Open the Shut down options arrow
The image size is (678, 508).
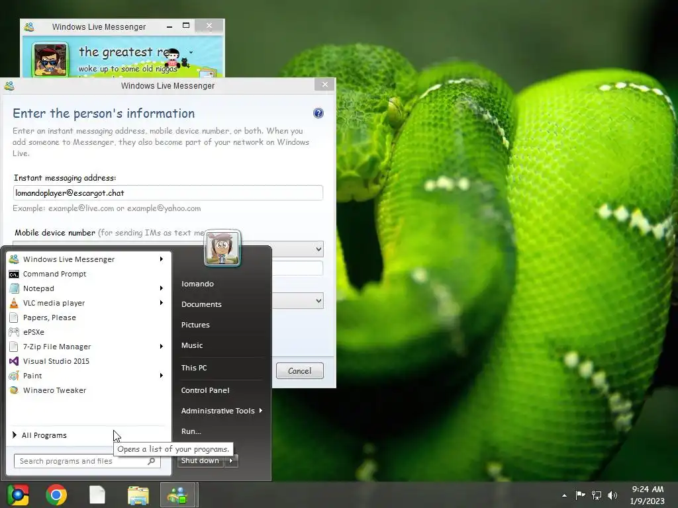pyautogui.click(x=231, y=460)
